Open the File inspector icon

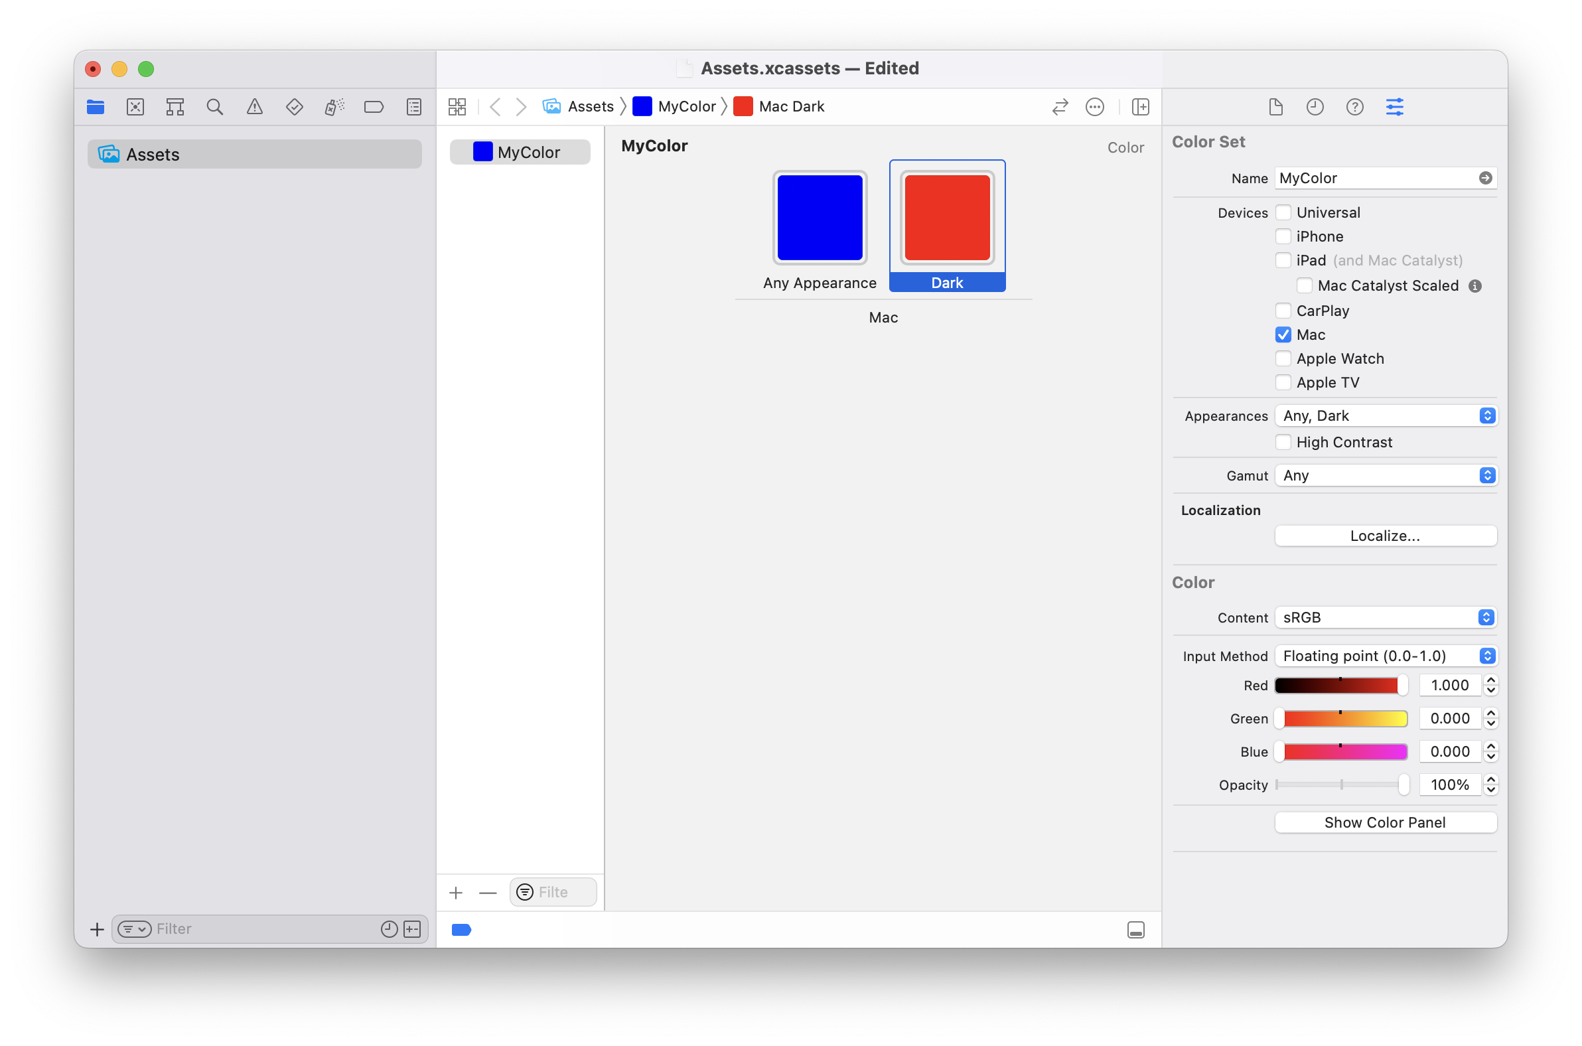pos(1276,107)
